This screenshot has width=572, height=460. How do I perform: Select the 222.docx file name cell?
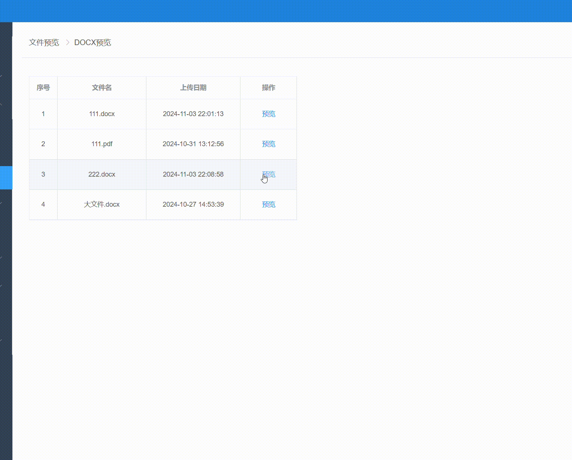click(x=102, y=174)
